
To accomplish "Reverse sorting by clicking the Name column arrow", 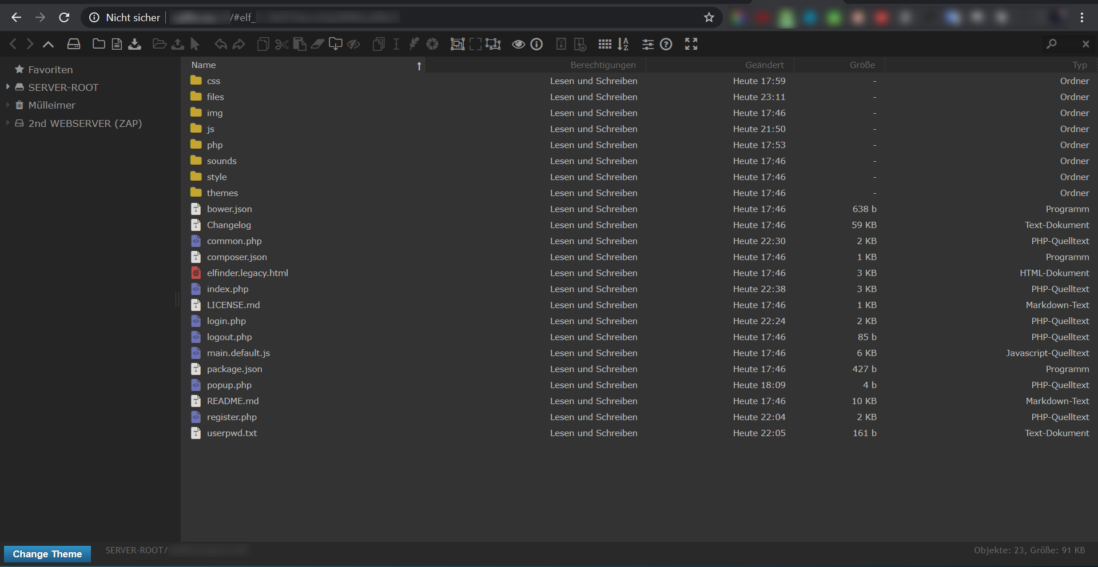I will coord(419,66).
